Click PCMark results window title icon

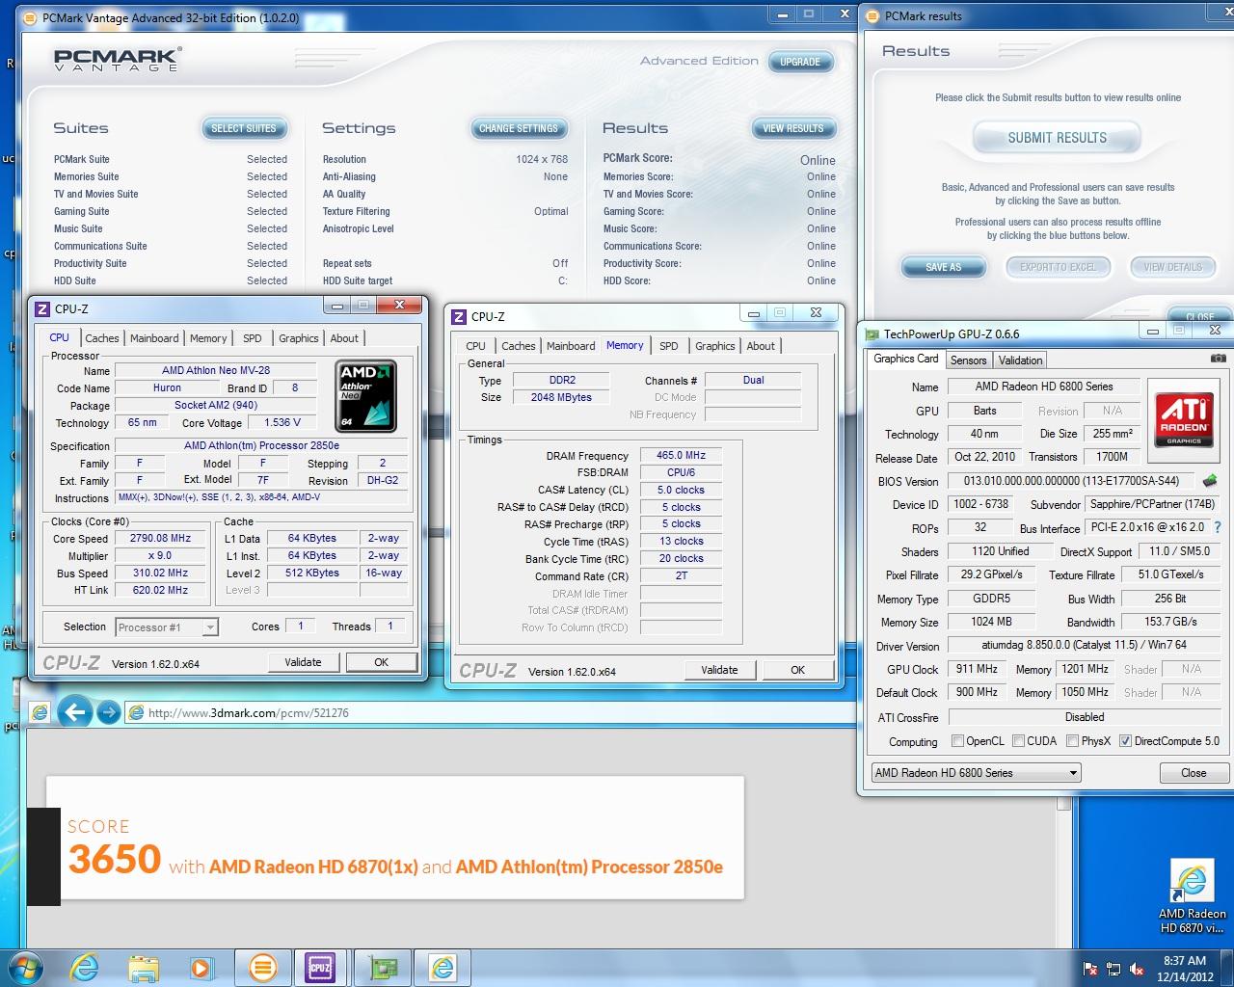pos(872,16)
